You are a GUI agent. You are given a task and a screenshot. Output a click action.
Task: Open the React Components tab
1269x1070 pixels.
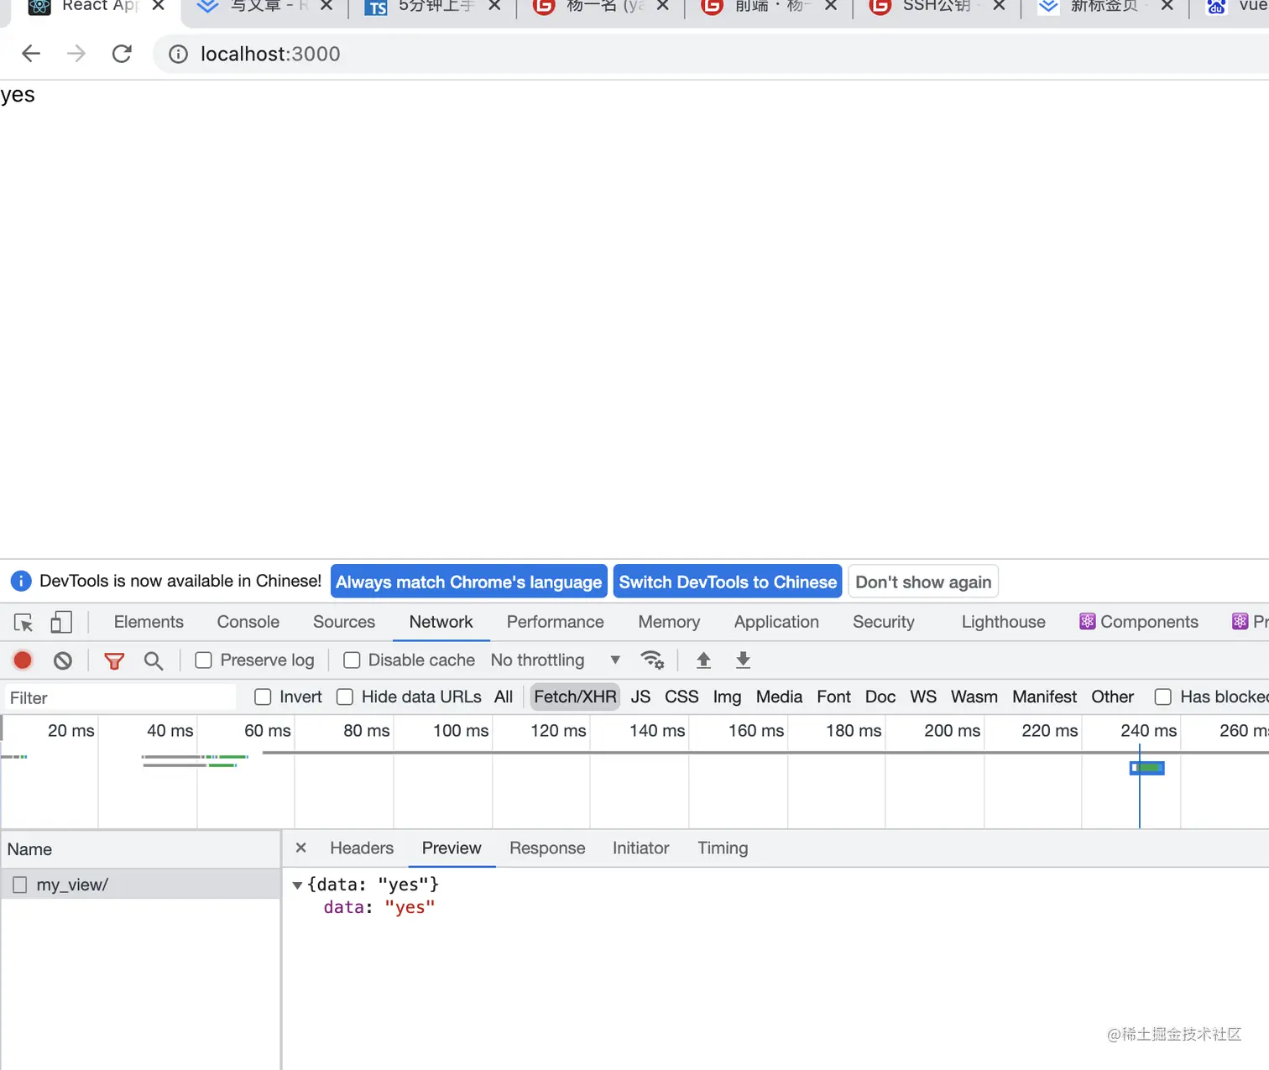(1139, 623)
